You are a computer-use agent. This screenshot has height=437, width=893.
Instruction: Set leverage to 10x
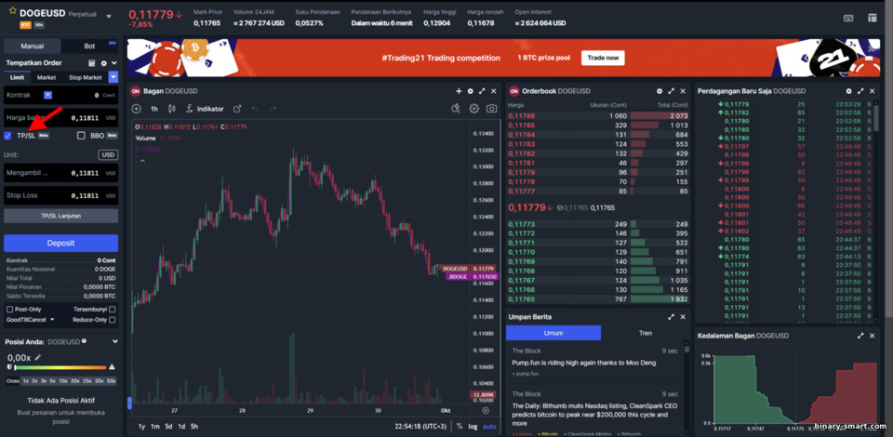click(x=62, y=380)
